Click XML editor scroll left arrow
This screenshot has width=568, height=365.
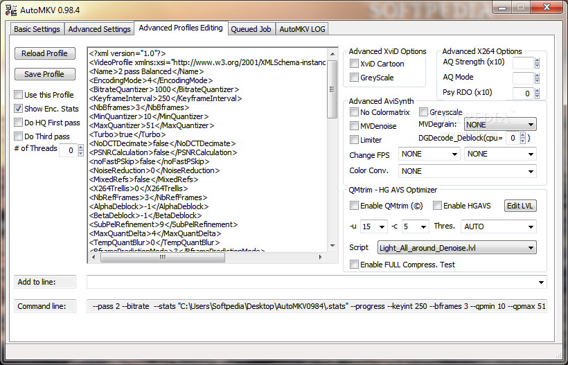(x=94, y=258)
